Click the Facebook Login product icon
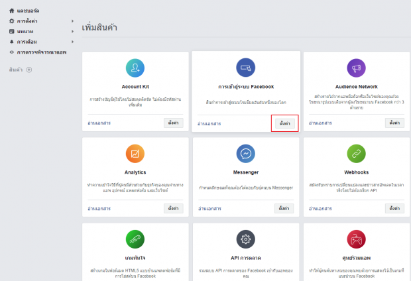Image resolution: width=411 pixels, height=281 pixels. tap(245, 68)
